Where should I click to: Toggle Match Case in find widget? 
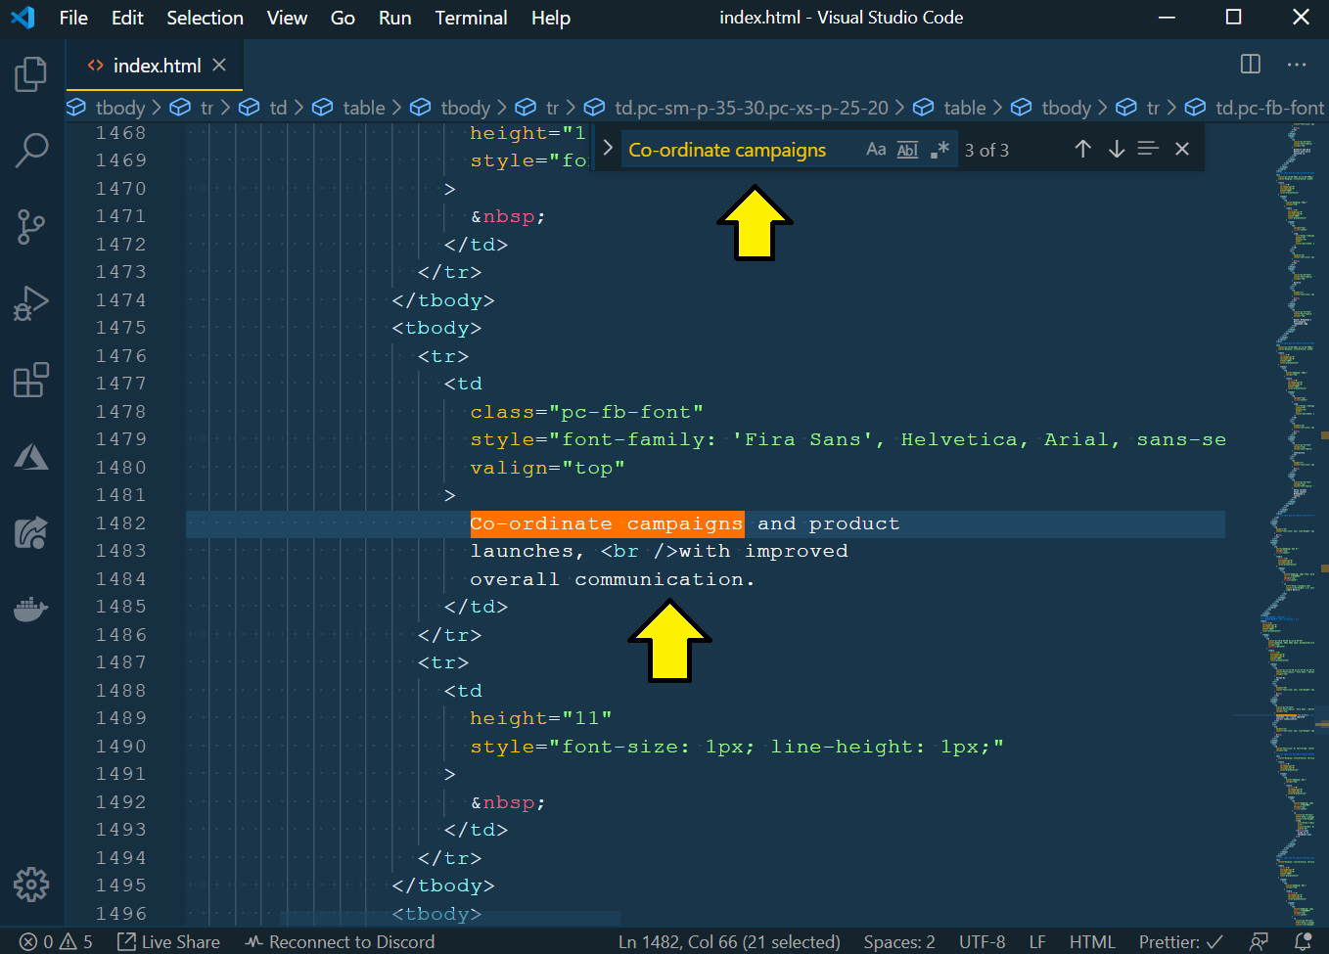click(x=876, y=150)
